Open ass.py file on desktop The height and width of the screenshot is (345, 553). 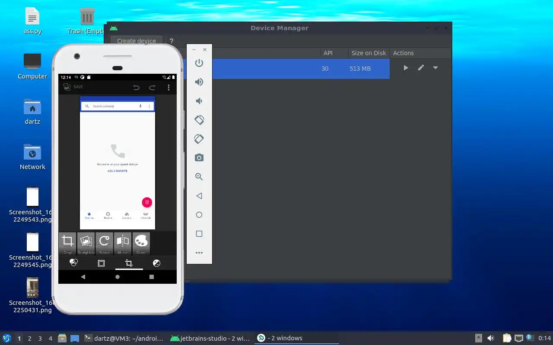coord(32,22)
